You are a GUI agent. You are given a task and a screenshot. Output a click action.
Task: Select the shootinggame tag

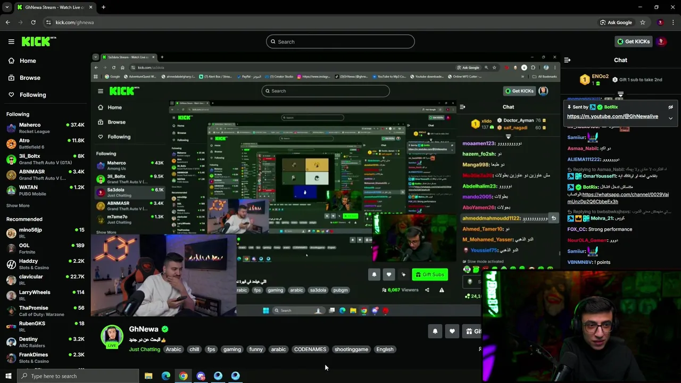(x=351, y=349)
